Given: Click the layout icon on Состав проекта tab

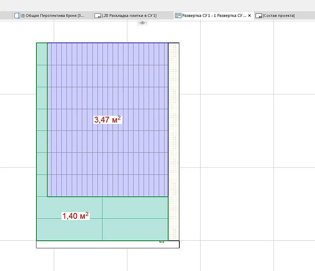Looking at the screenshot, I should click(x=259, y=15).
